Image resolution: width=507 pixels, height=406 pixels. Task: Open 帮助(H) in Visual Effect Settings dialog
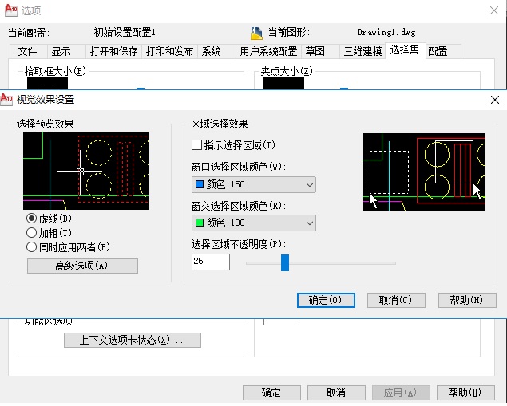coord(467,300)
